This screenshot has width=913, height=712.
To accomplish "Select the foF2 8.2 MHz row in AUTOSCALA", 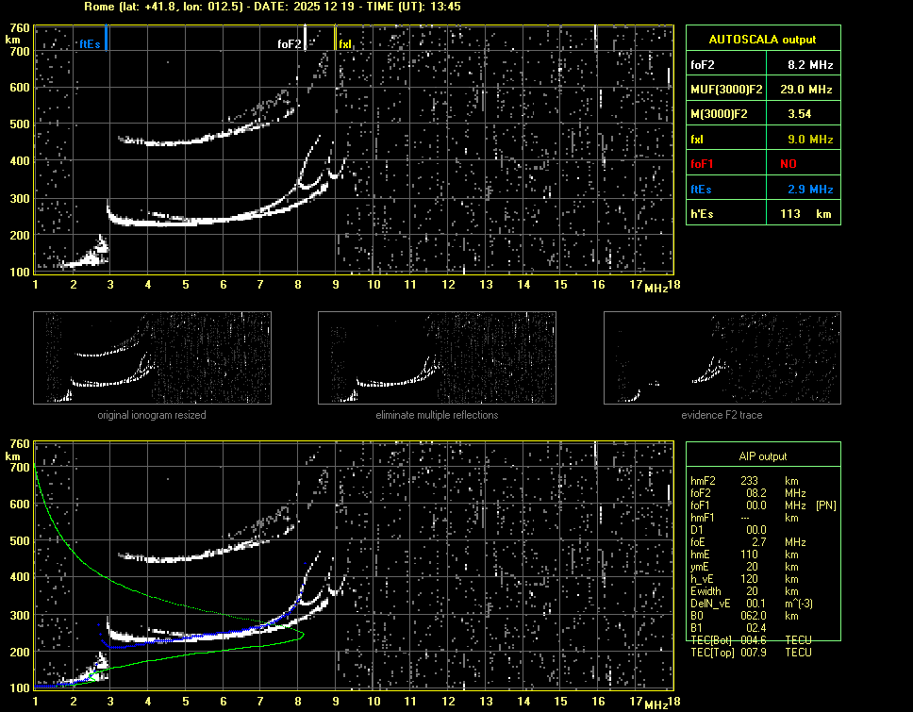I will coord(762,64).
